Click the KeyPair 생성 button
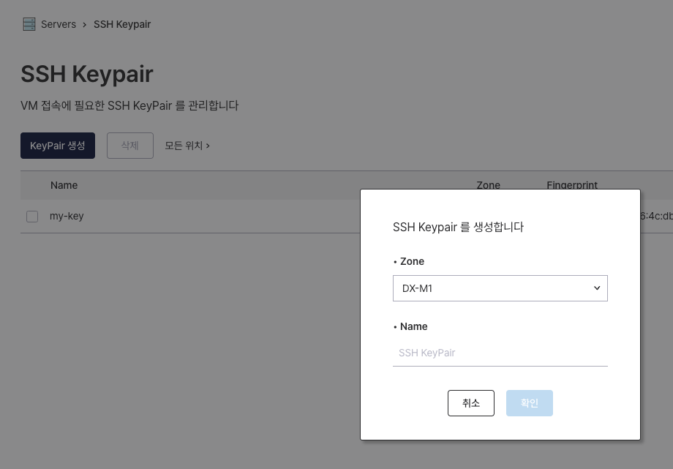This screenshot has height=469, width=673. click(57, 145)
